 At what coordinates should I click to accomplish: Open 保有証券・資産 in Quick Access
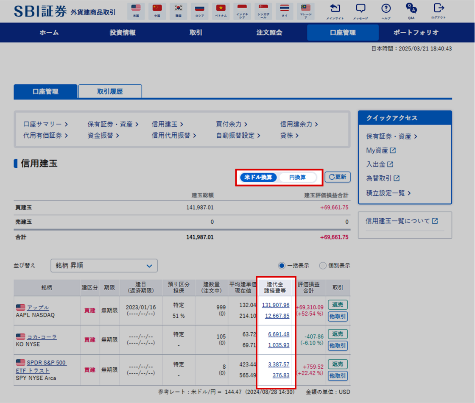391,136
